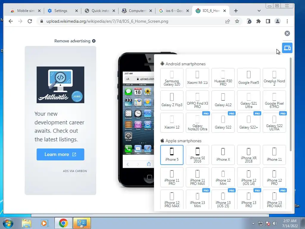
Task: Select the Galaxy S22+ device
Action: tap(249, 123)
